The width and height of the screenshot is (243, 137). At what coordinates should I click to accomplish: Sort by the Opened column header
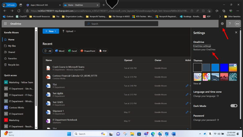[128, 60]
